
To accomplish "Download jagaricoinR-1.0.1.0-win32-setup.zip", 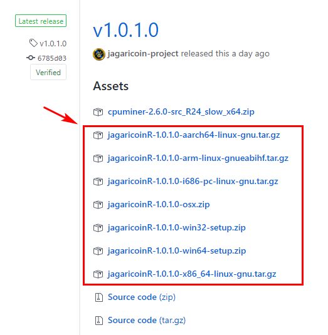I will click(x=177, y=228).
